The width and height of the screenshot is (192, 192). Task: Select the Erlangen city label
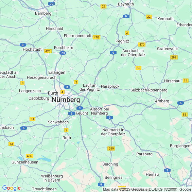coord(57,72)
